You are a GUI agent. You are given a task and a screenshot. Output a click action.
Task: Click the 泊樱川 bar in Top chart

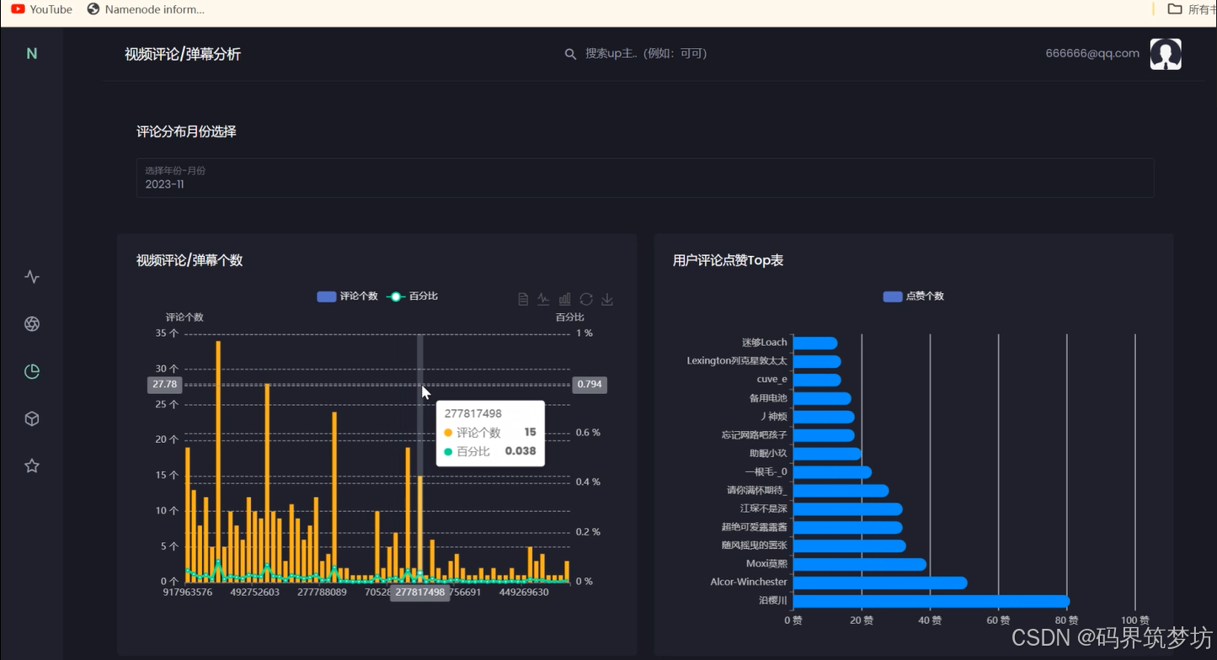click(931, 601)
